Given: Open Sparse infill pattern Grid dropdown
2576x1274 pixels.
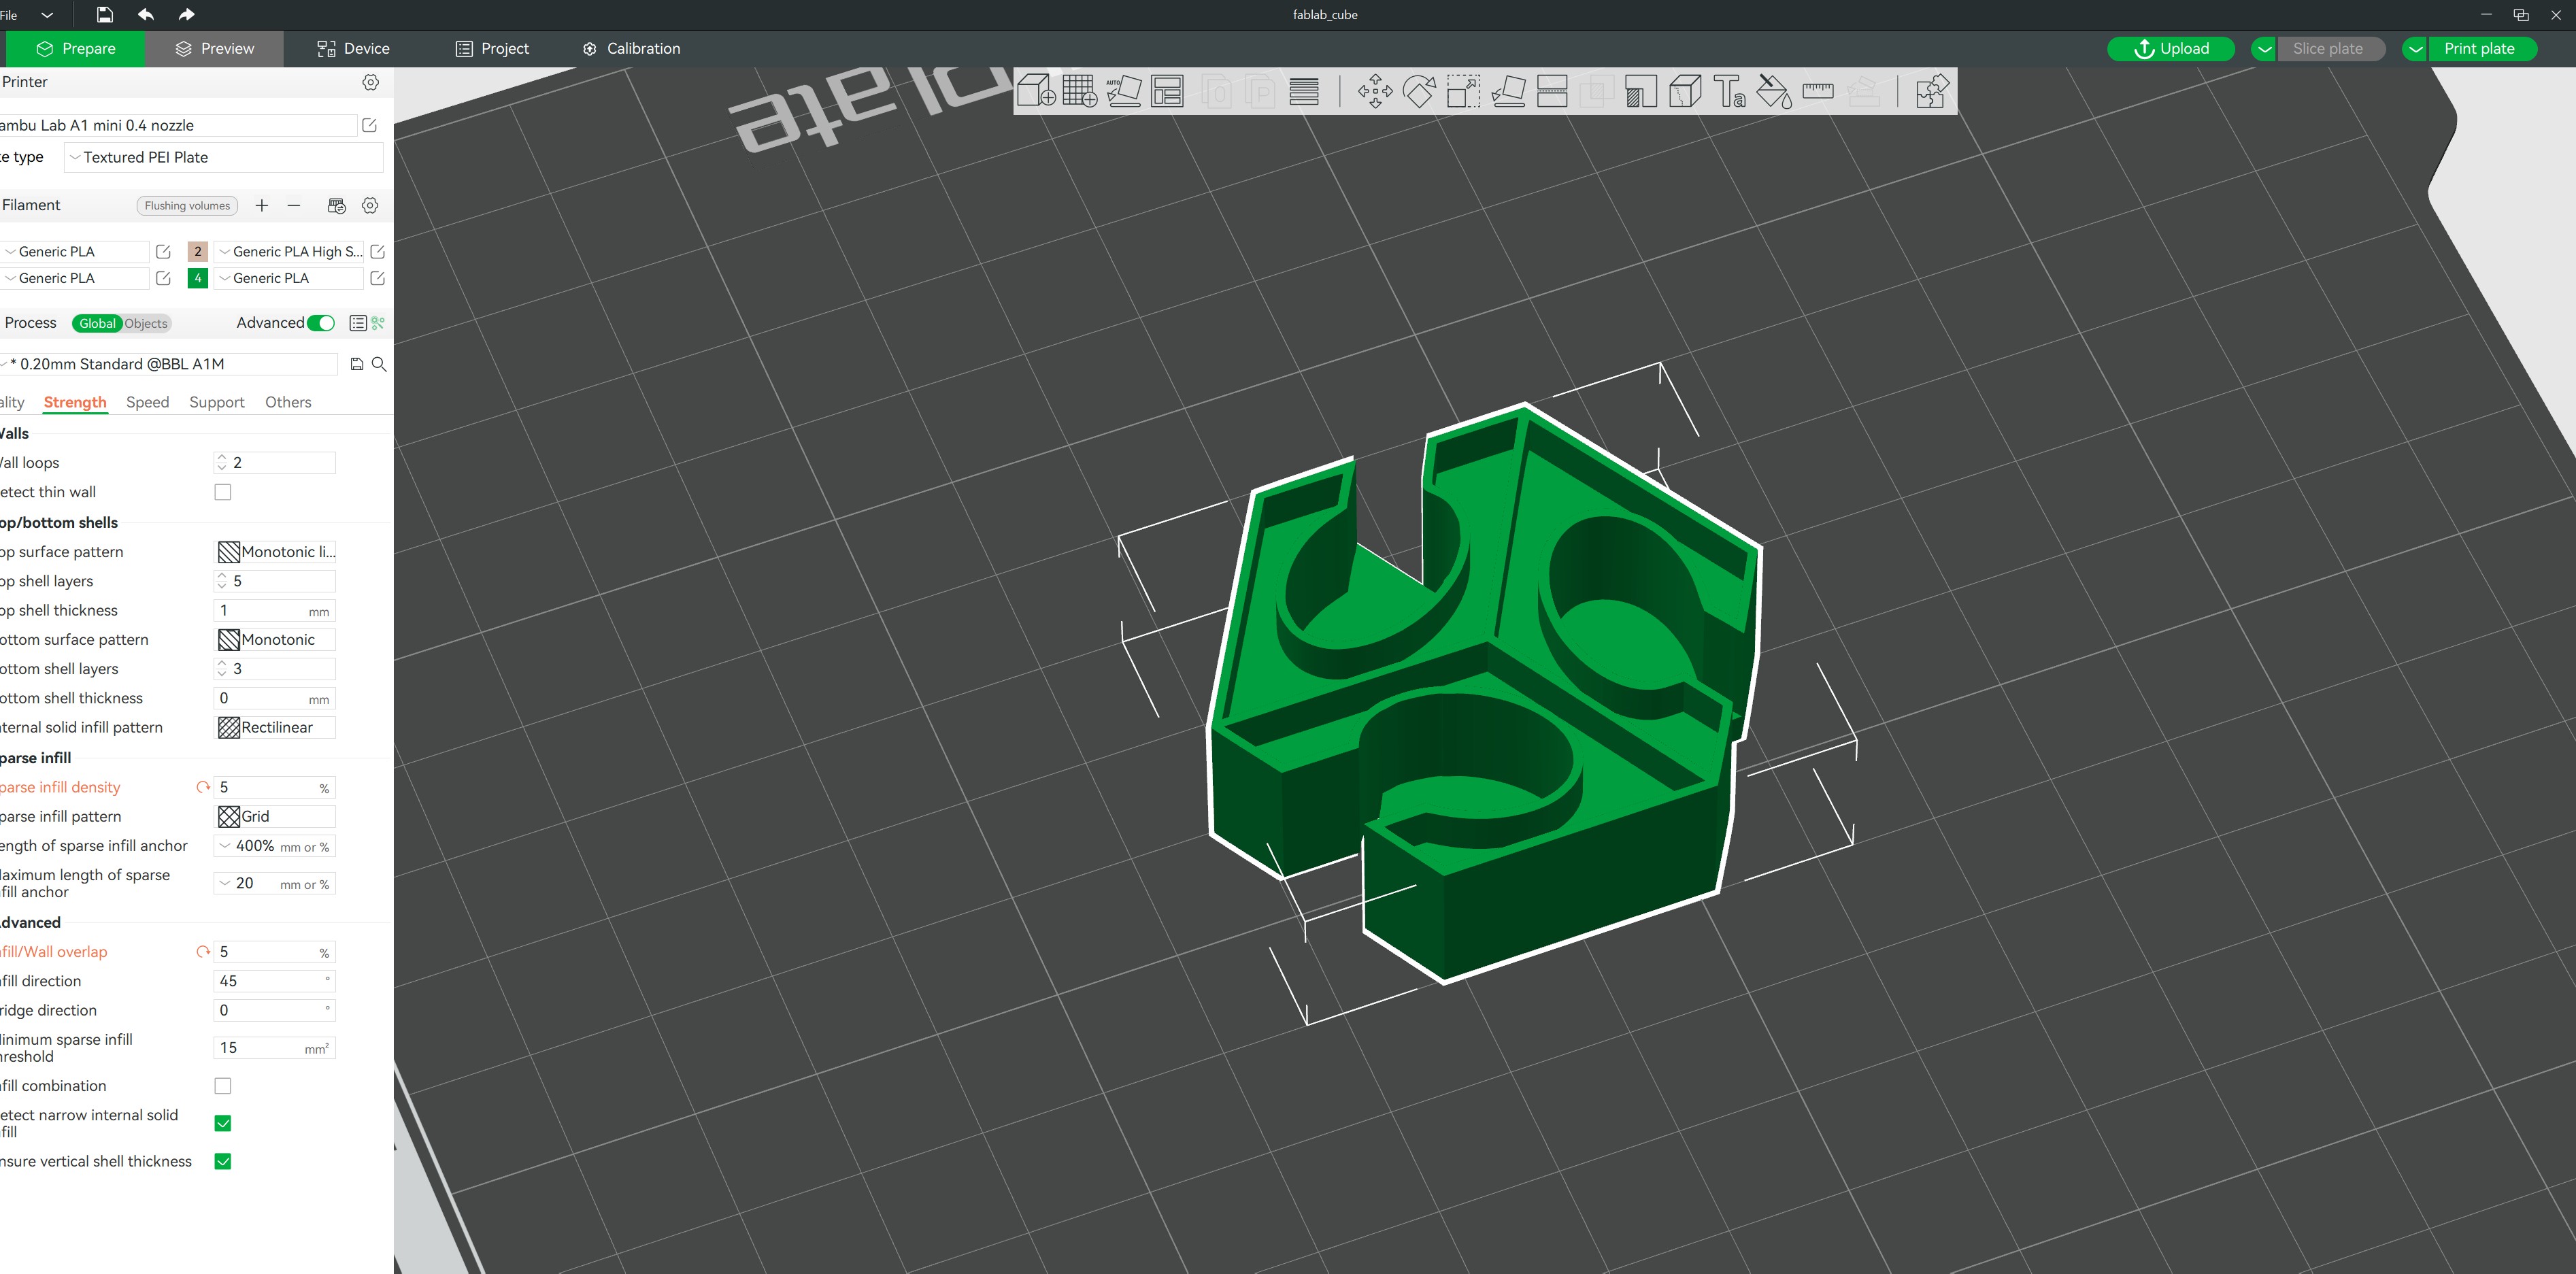Looking at the screenshot, I should coord(276,816).
